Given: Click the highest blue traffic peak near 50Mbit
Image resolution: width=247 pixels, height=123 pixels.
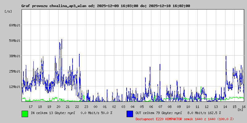Looking at the screenshot, I should 62,40.
